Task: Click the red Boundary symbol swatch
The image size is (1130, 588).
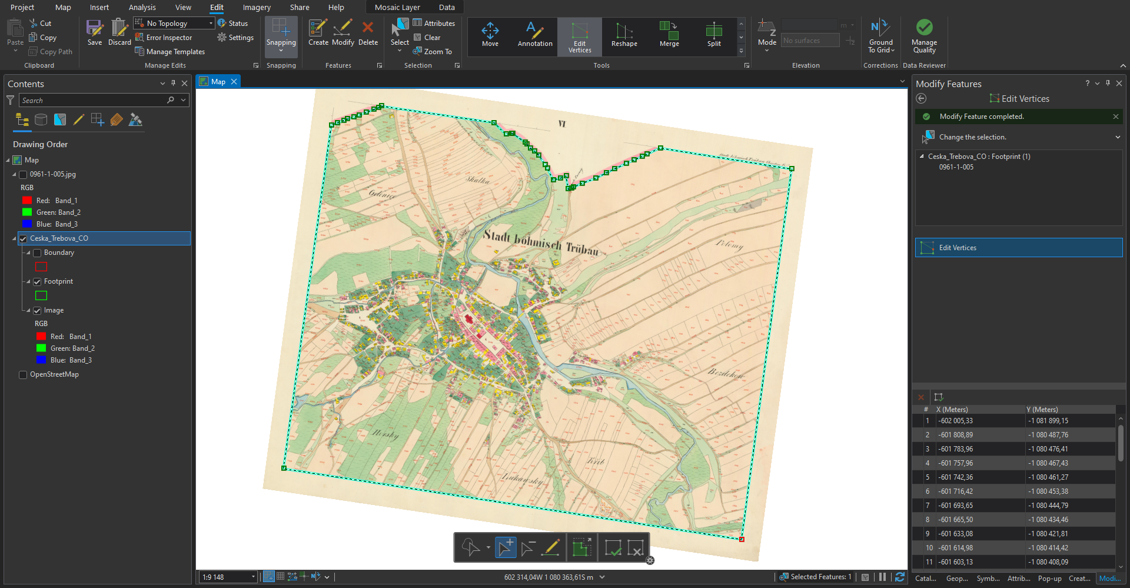Action: (41, 267)
